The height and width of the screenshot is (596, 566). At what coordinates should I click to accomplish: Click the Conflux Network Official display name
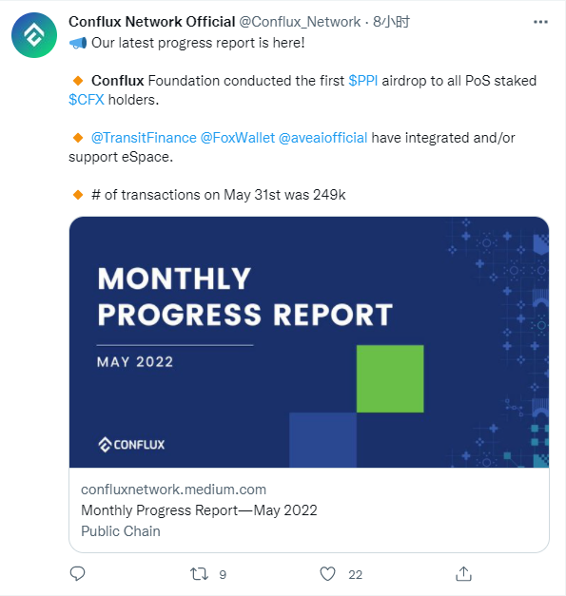tap(152, 22)
